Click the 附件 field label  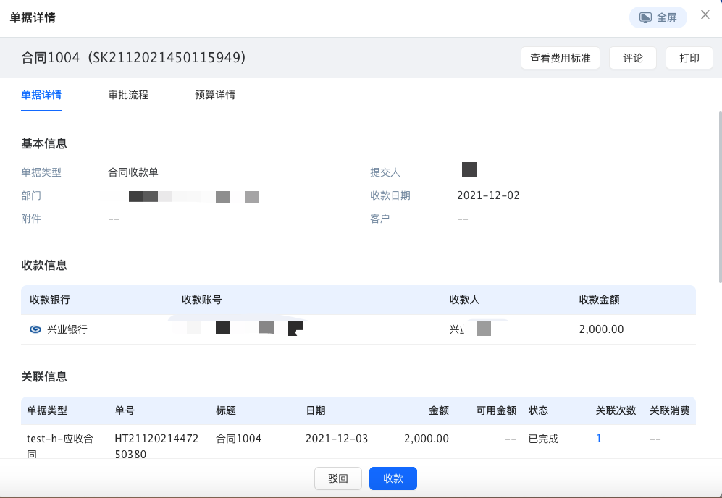tap(31, 219)
